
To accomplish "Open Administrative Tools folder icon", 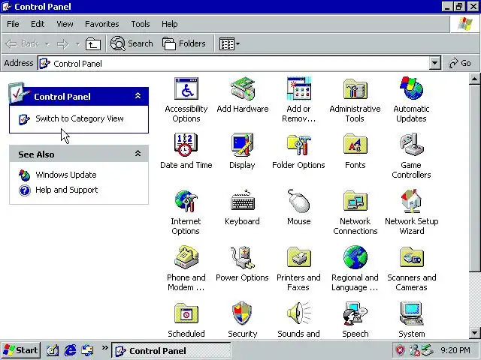I will point(355,88).
